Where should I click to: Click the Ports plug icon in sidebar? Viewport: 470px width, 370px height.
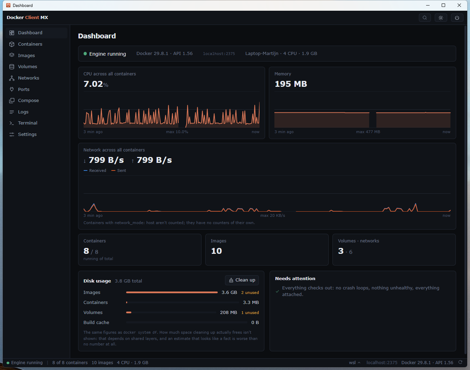(x=12, y=89)
